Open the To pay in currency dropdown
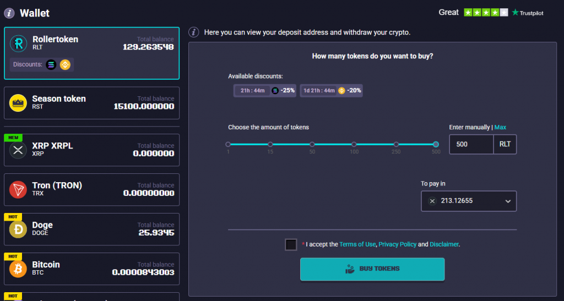The image size is (564, 301). point(469,201)
